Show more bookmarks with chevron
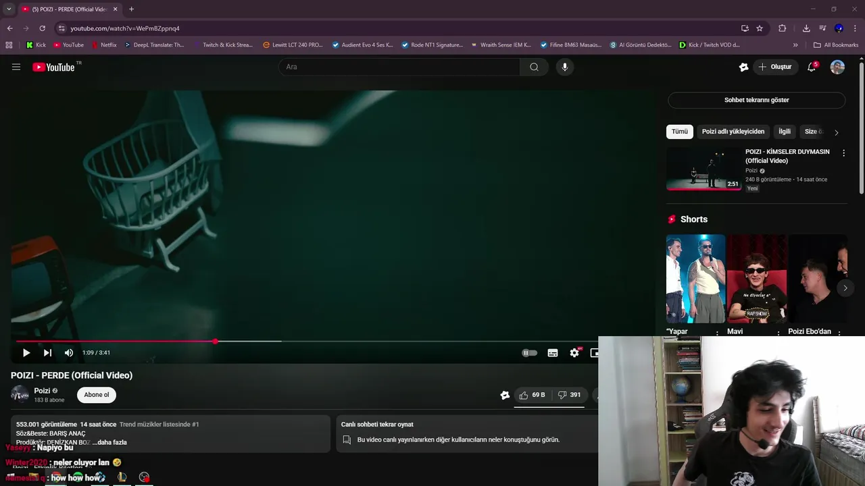The width and height of the screenshot is (865, 486). point(795,45)
